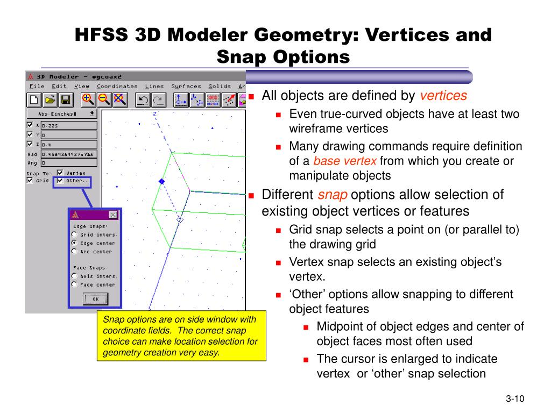551x413 pixels.
Task: Click the red word 'vertices'
Action: tap(443, 95)
